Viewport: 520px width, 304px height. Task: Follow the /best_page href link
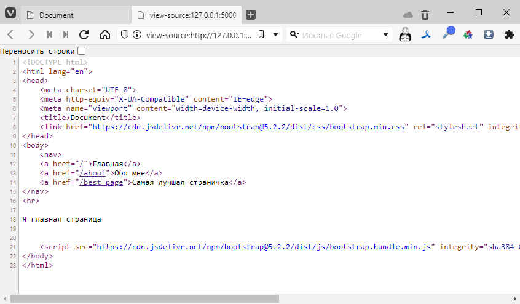[101, 183]
